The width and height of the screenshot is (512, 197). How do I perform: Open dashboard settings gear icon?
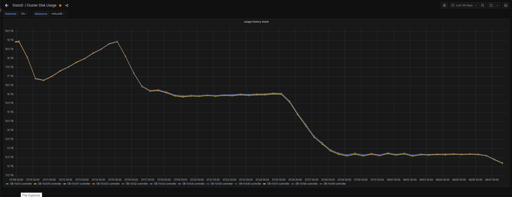click(x=444, y=5)
